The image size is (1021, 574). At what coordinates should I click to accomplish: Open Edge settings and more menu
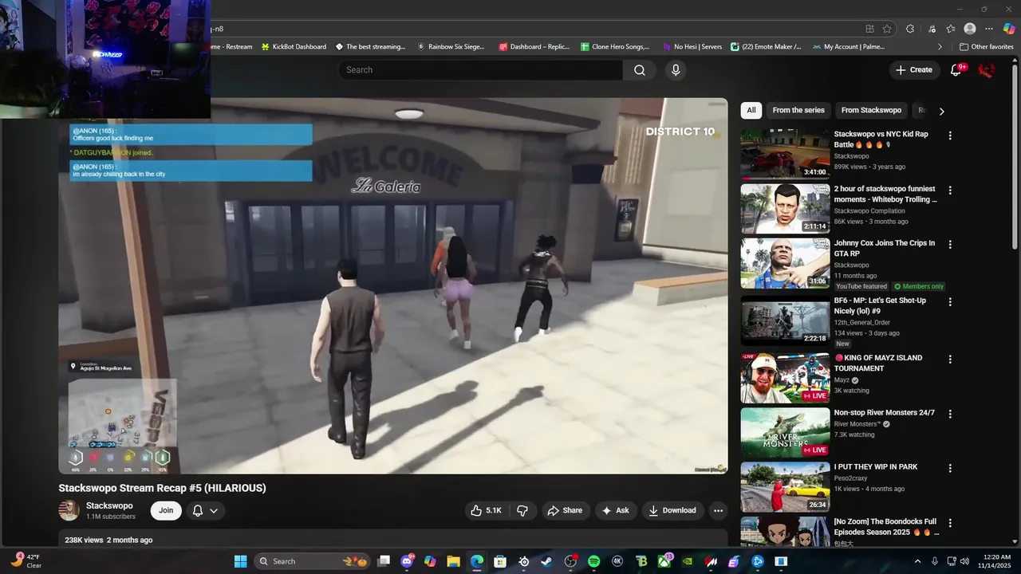989,29
